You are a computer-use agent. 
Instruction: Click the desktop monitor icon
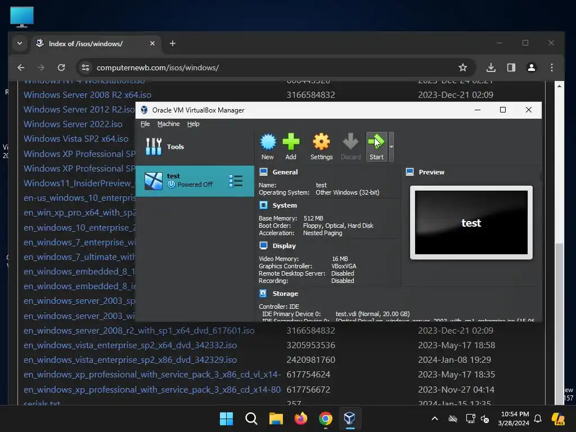[x=22, y=17]
